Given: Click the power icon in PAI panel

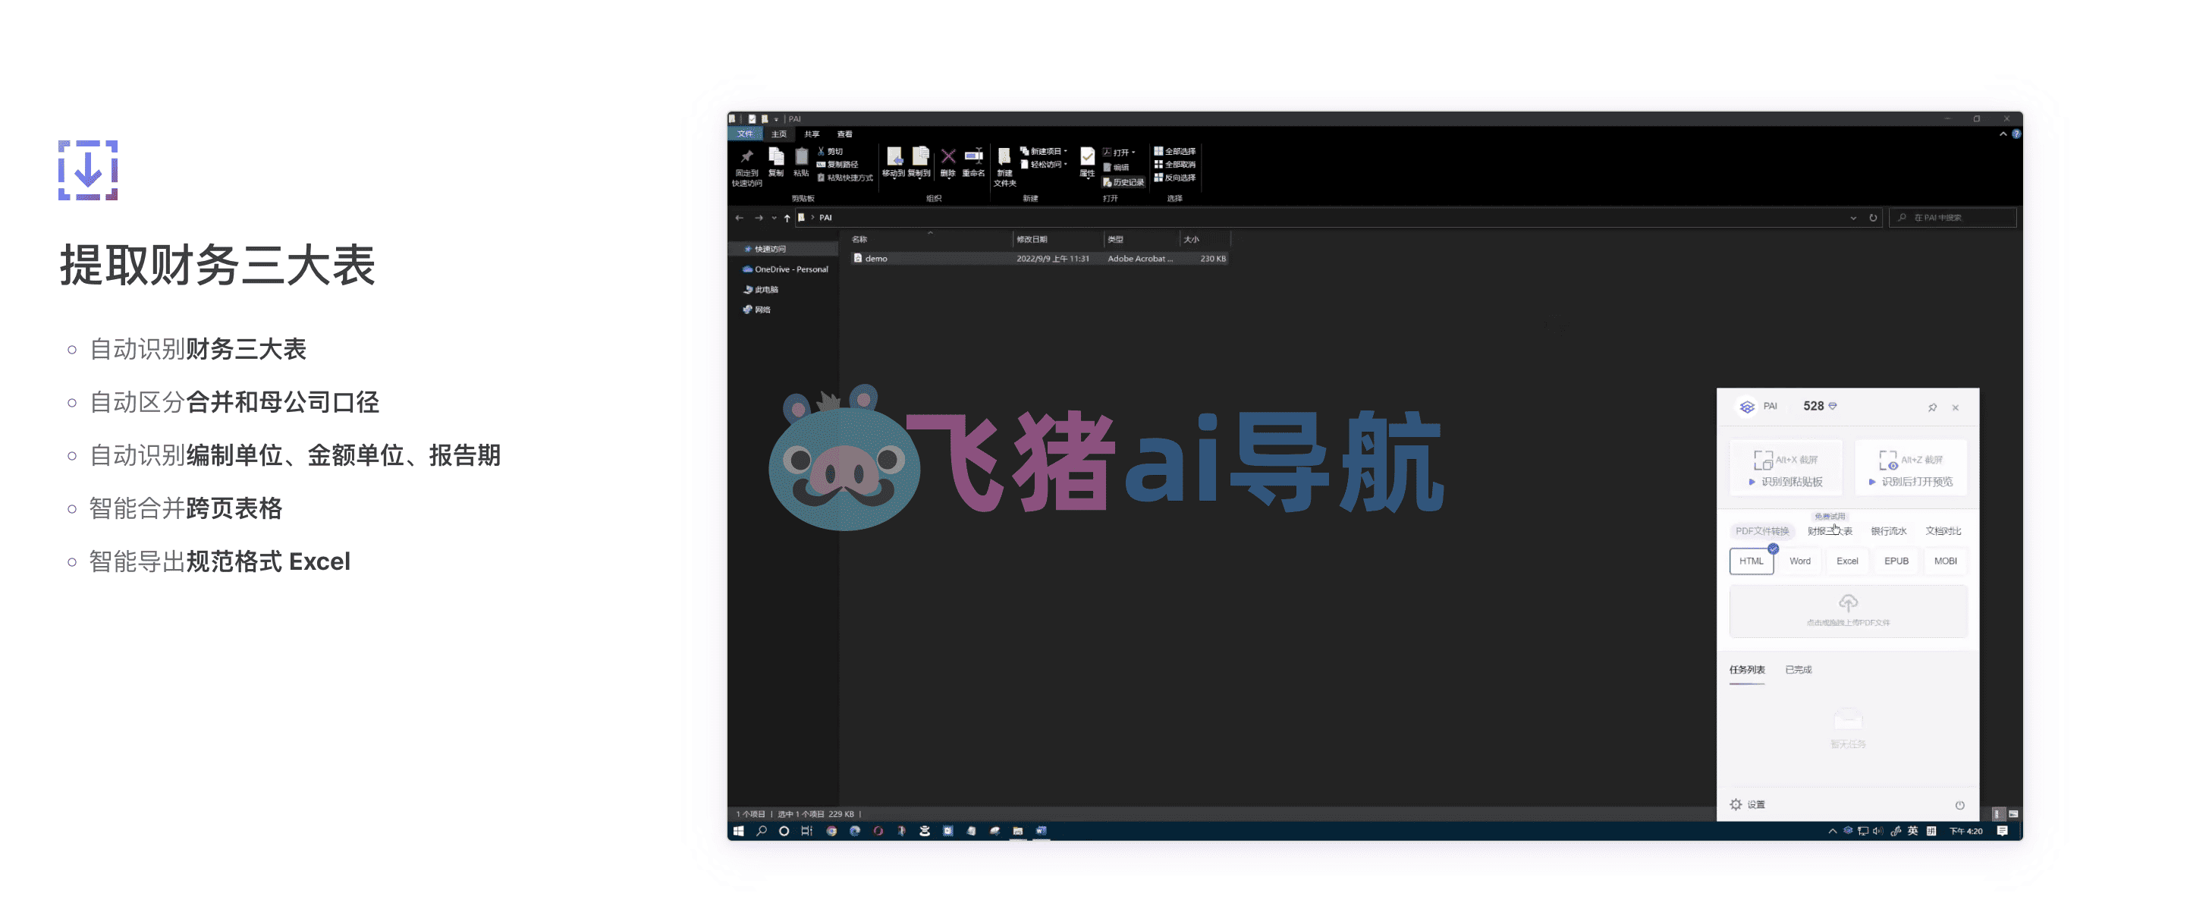Looking at the screenshot, I should coord(1959,805).
